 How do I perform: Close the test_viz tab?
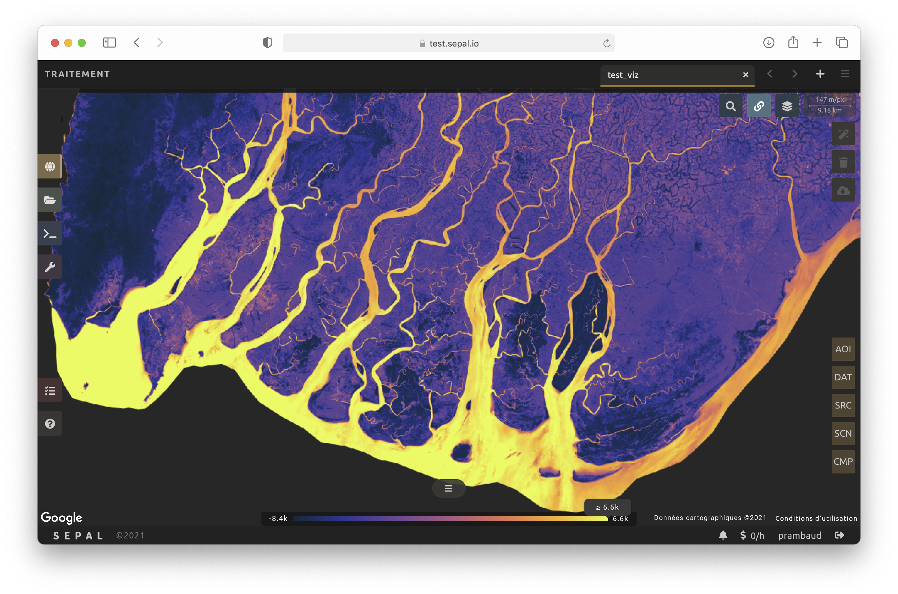(x=745, y=75)
